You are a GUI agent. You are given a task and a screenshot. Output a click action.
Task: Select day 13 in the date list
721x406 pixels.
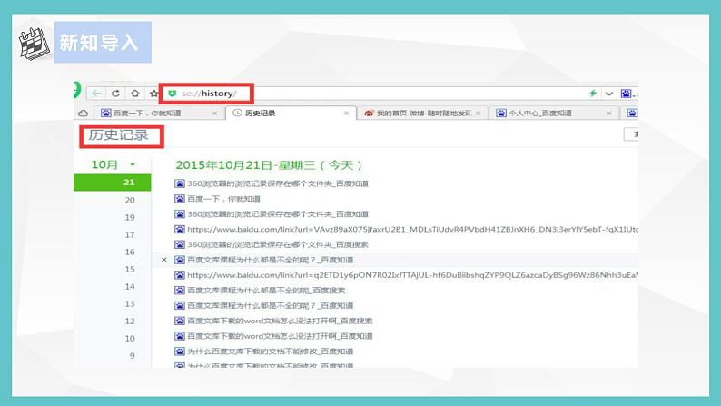coord(130,304)
